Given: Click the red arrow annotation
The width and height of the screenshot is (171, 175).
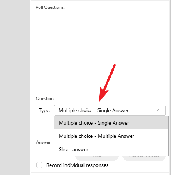Looking at the screenshot, I should 107,83.
